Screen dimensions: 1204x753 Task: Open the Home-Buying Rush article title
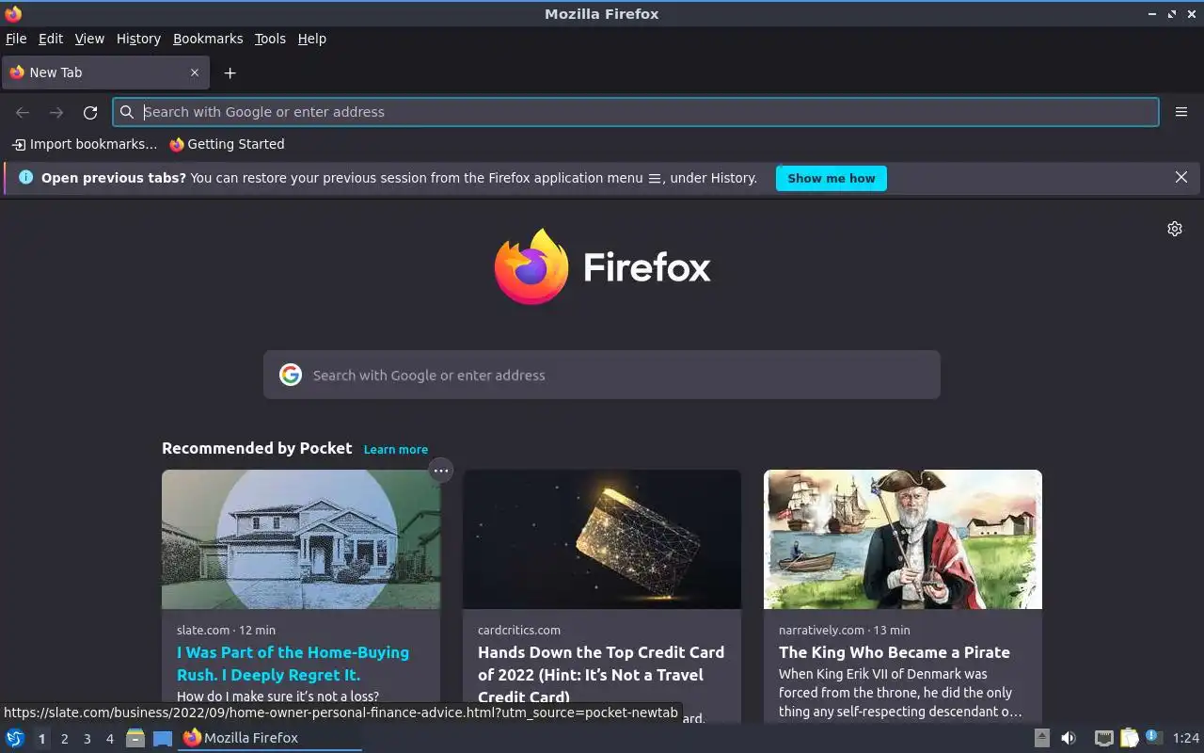click(x=293, y=664)
